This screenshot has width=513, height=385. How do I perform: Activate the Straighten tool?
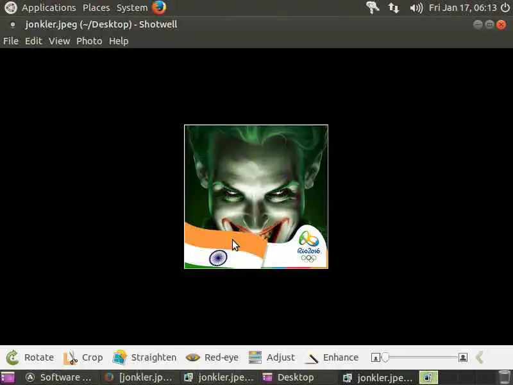point(145,357)
